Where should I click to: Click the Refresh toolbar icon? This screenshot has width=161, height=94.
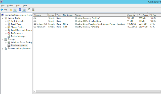coord(29,10)
